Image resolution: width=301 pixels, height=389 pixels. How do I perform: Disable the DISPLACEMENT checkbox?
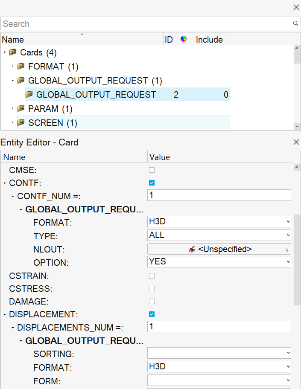pos(152,314)
